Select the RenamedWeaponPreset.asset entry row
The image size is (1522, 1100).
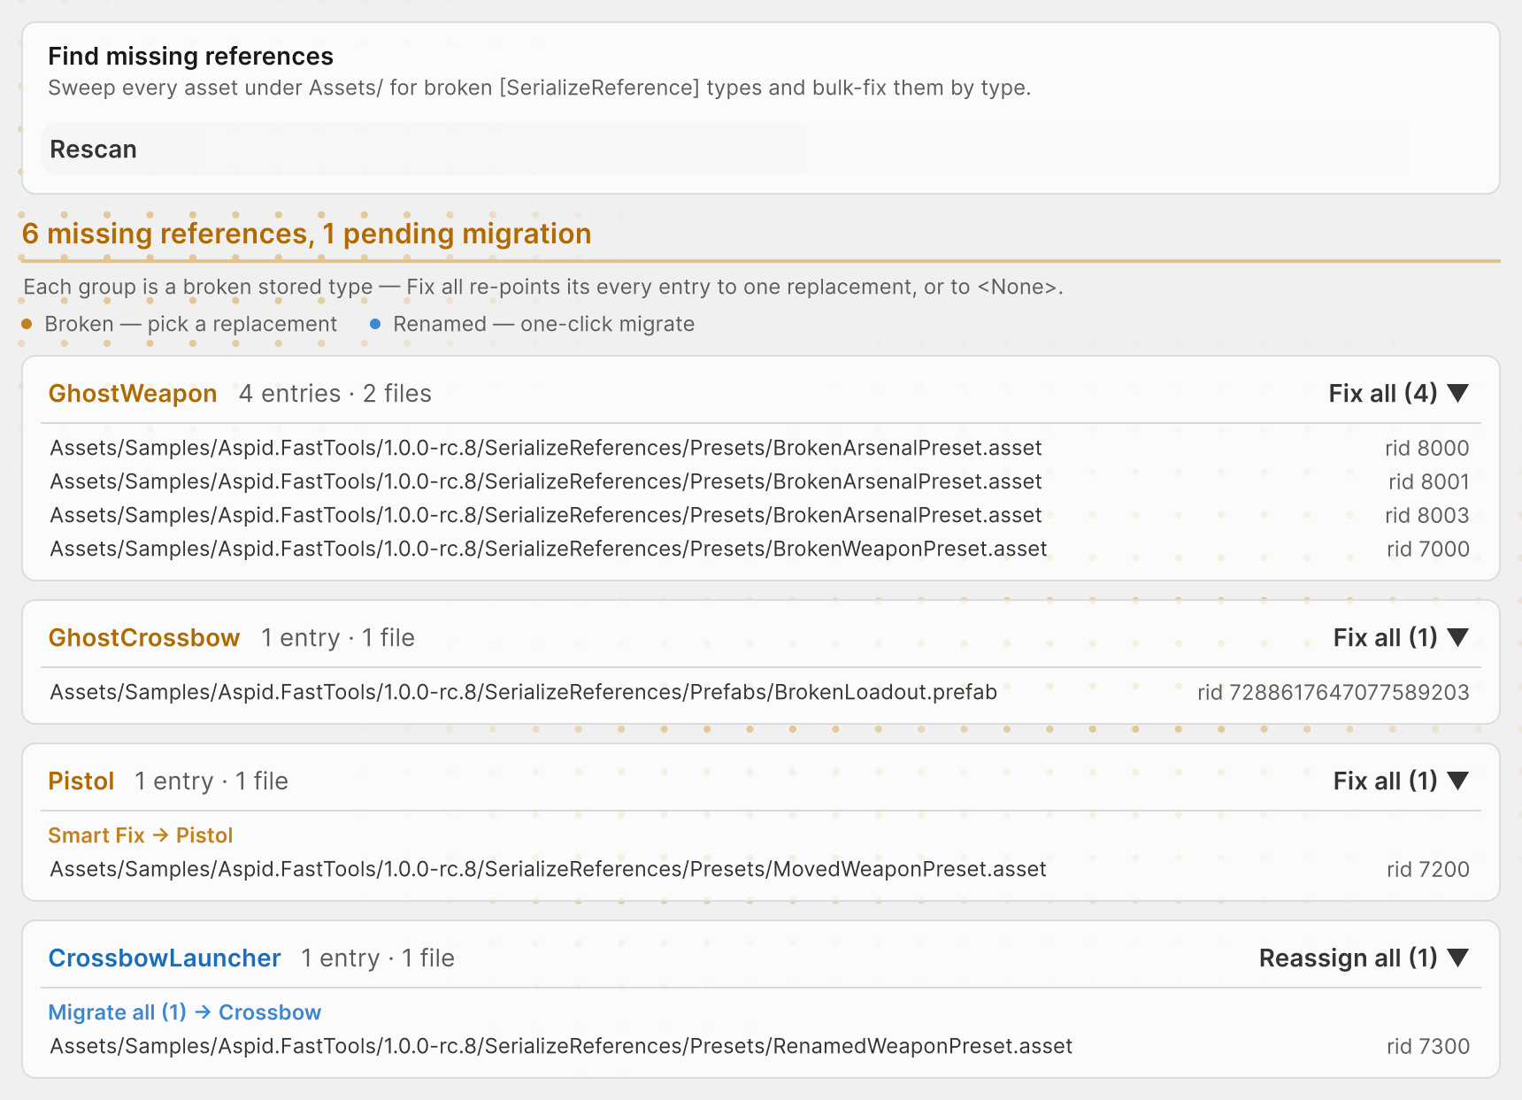coord(760,1046)
